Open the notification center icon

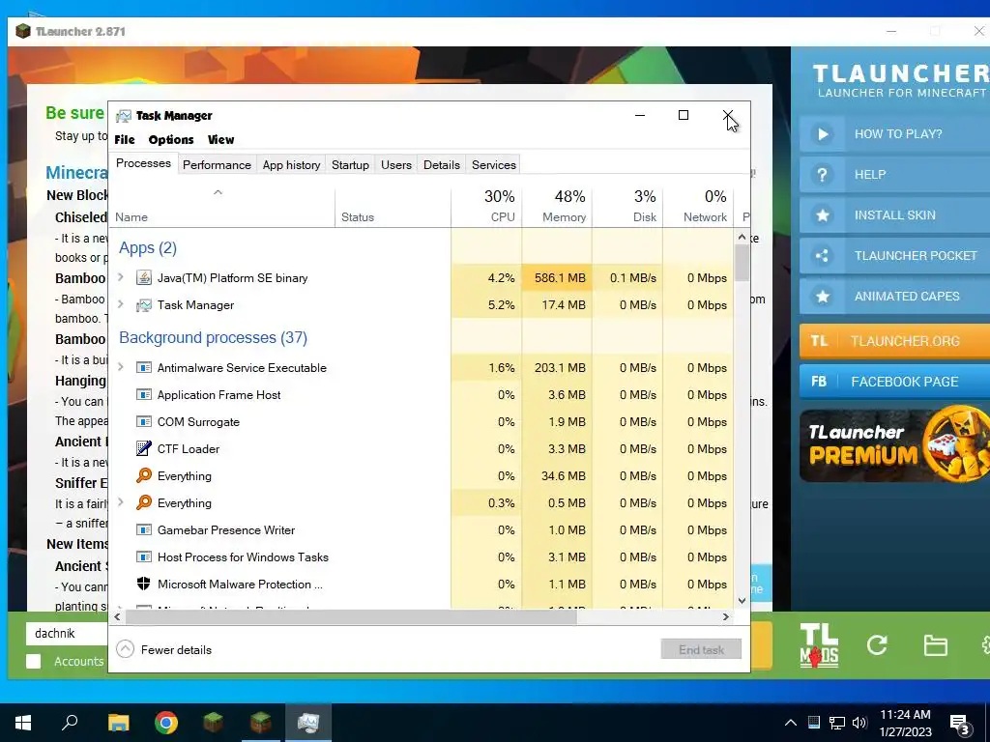[x=960, y=724]
